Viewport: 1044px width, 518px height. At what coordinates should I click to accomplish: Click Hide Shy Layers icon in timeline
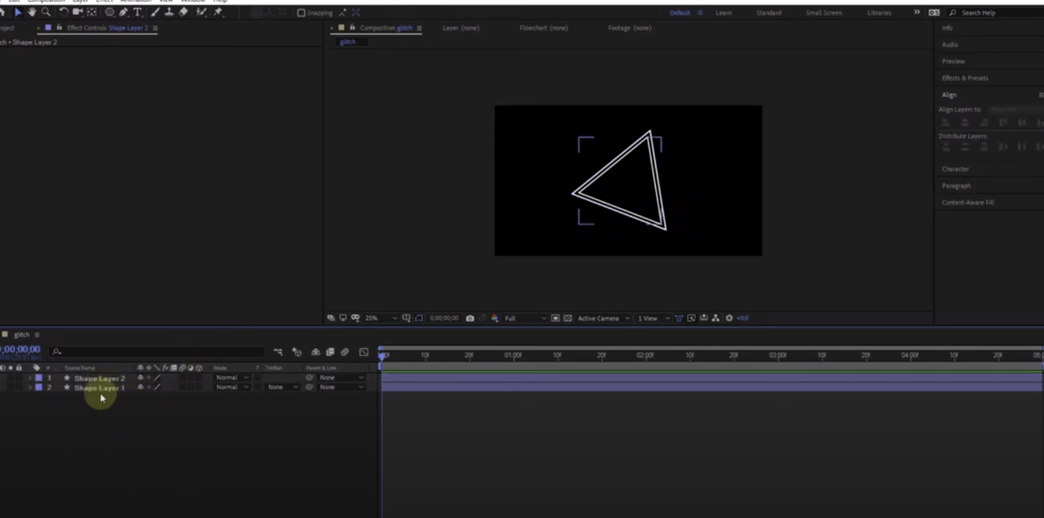[316, 352]
